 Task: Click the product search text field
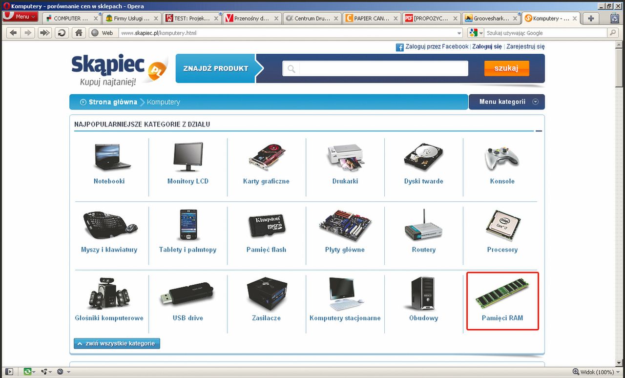[375, 68]
